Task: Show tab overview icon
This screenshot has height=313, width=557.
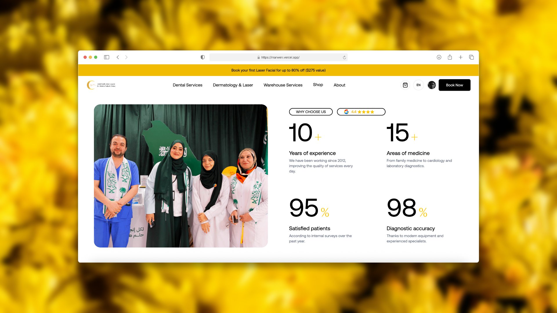Action: pyautogui.click(x=471, y=57)
